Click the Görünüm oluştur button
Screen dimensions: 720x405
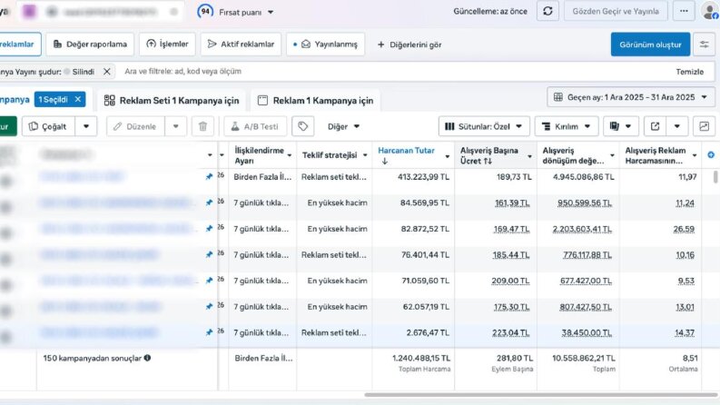coord(650,44)
